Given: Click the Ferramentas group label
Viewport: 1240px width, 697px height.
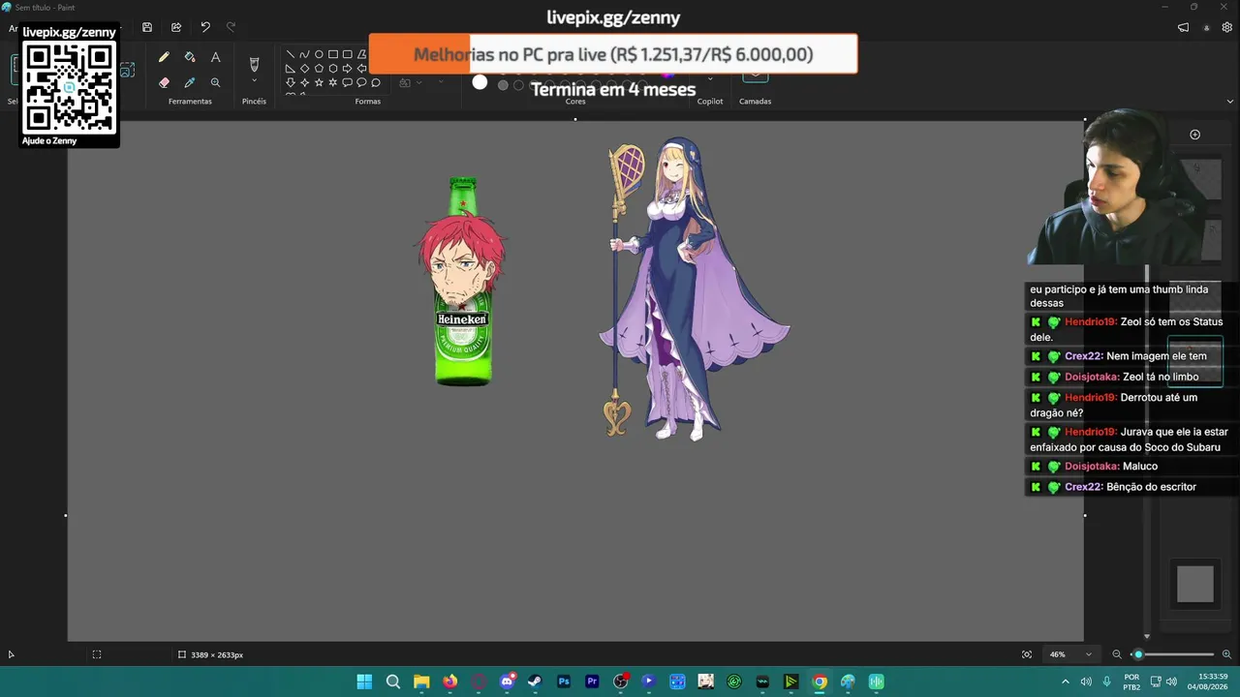Looking at the screenshot, I should pyautogui.click(x=190, y=102).
